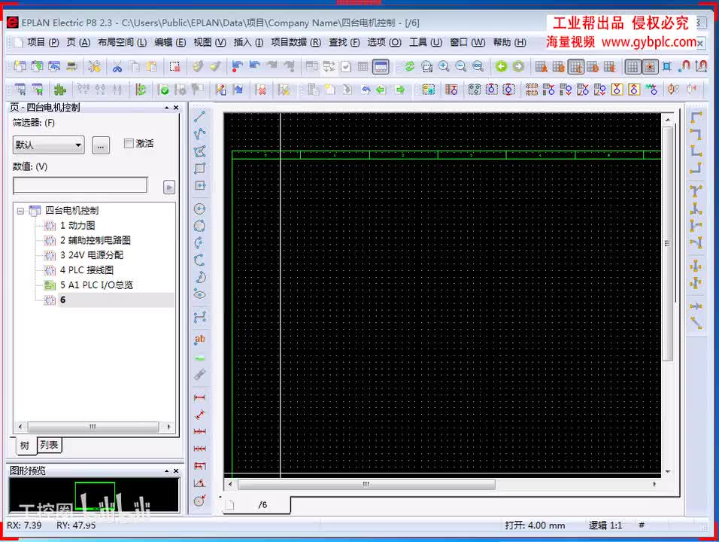Viewport: 719px width, 542px height.
Task: Collapse the 页 navigator panel arrow
Action: coord(166,108)
